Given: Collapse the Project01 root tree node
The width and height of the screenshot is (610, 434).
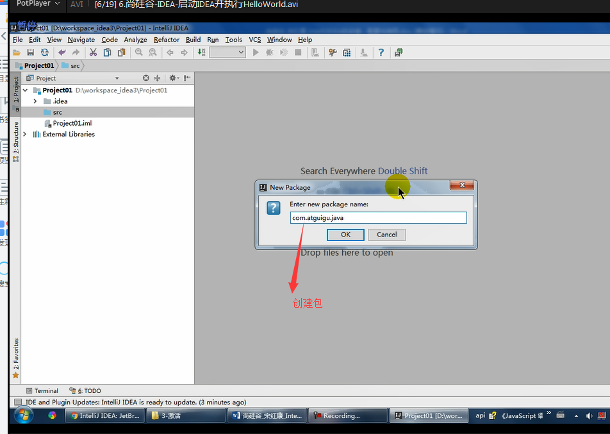Looking at the screenshot, I should (x=26, y=90).
